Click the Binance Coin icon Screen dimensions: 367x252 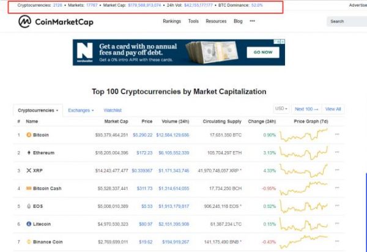[x=28, y=242]
